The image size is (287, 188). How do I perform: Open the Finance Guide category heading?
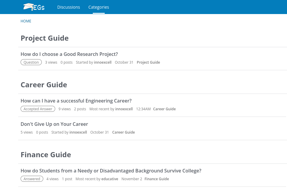[x=46, y=155]
